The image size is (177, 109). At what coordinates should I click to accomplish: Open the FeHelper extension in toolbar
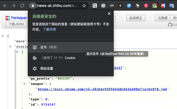click(x=163, y=6)
